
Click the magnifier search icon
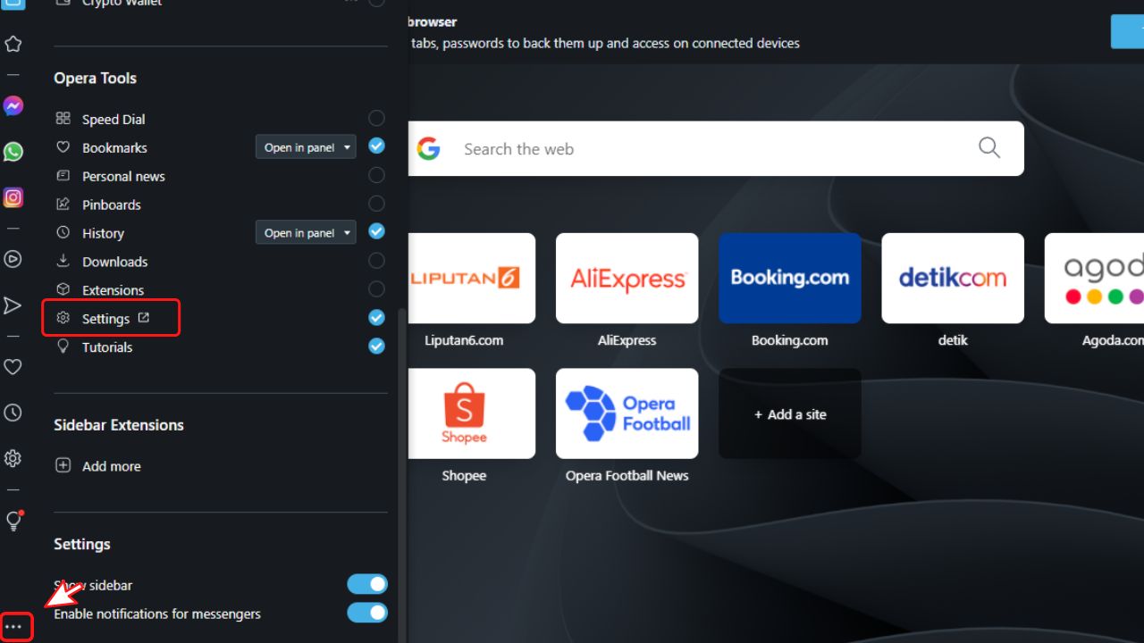[988, 147]
